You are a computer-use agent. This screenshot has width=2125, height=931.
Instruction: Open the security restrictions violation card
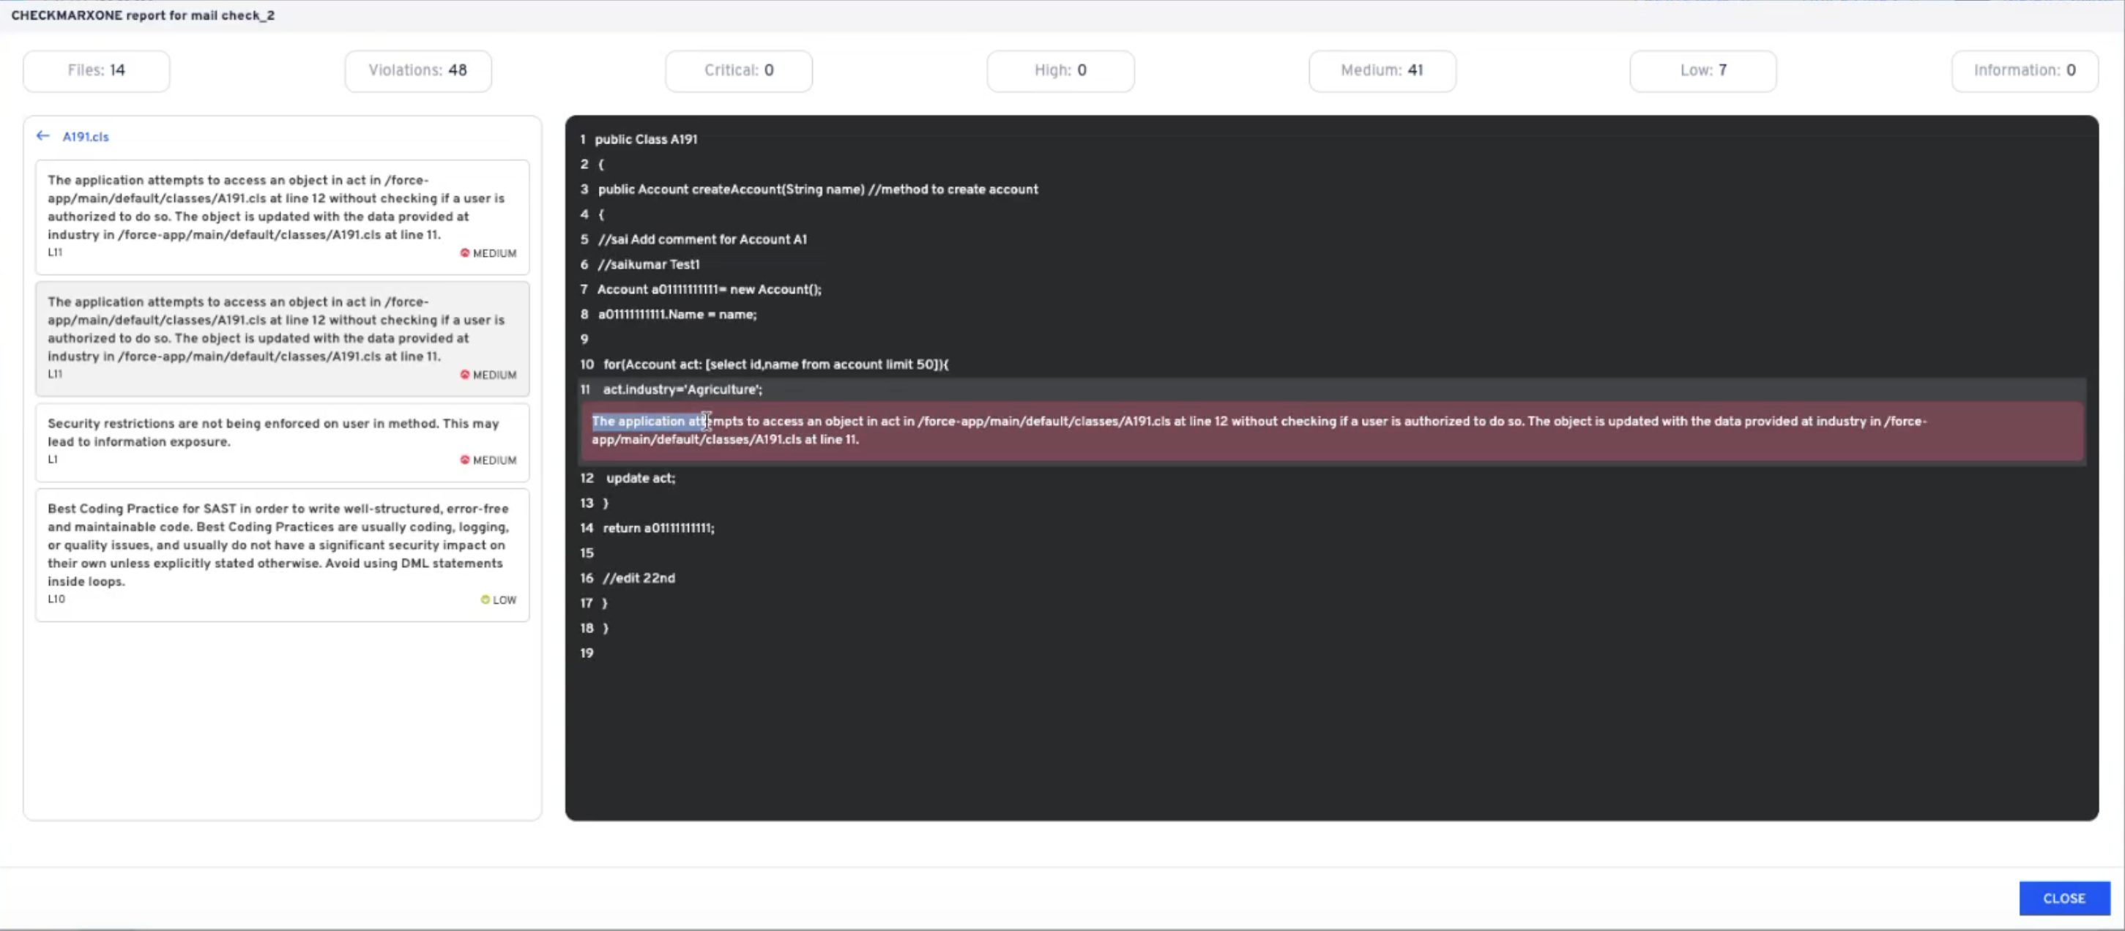coord(281,441)
